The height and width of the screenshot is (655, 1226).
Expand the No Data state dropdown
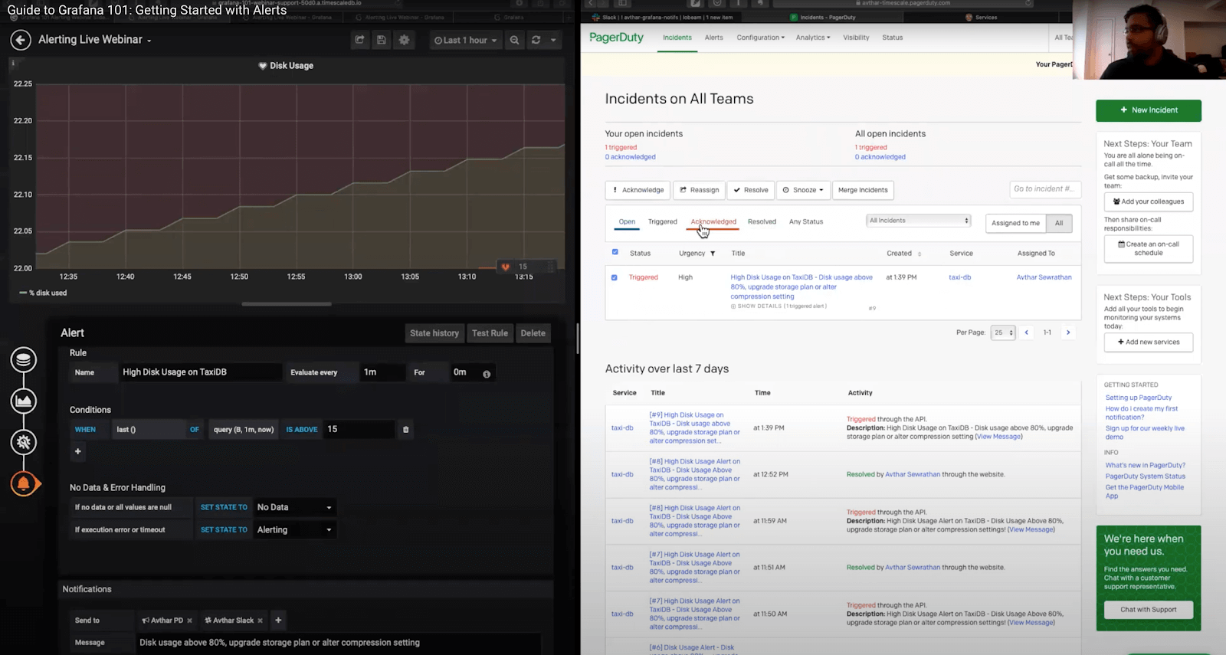[x=294, y=507]
